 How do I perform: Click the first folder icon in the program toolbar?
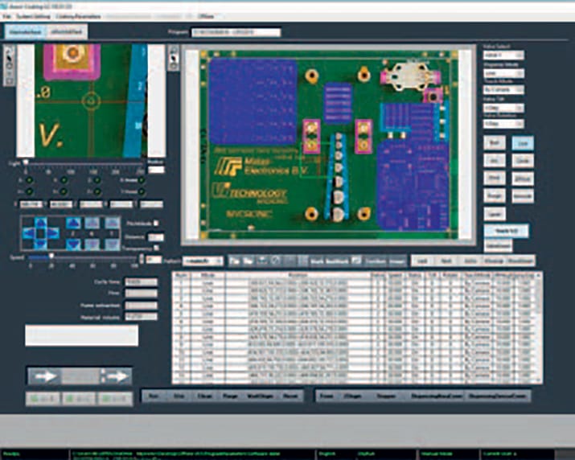tap(234, 261)
